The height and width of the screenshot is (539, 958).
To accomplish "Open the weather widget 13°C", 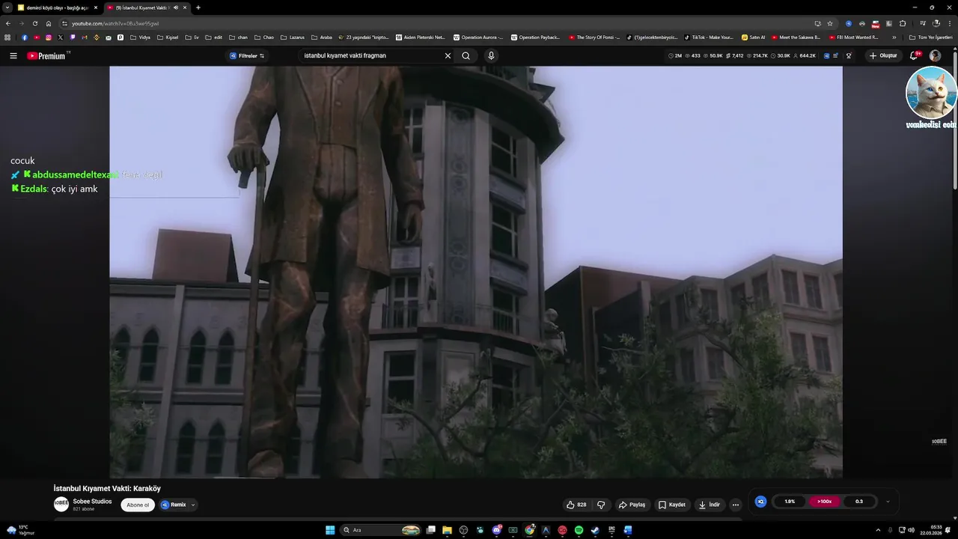I will 20,530.
